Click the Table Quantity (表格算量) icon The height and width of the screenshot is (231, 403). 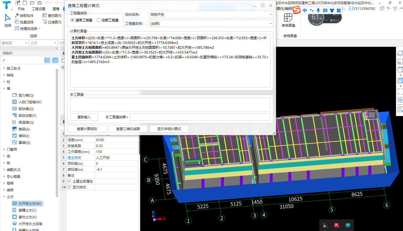[x=288, y=18]
